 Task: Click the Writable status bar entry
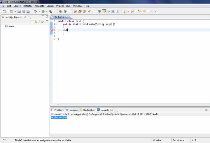(x=157, y=140)
